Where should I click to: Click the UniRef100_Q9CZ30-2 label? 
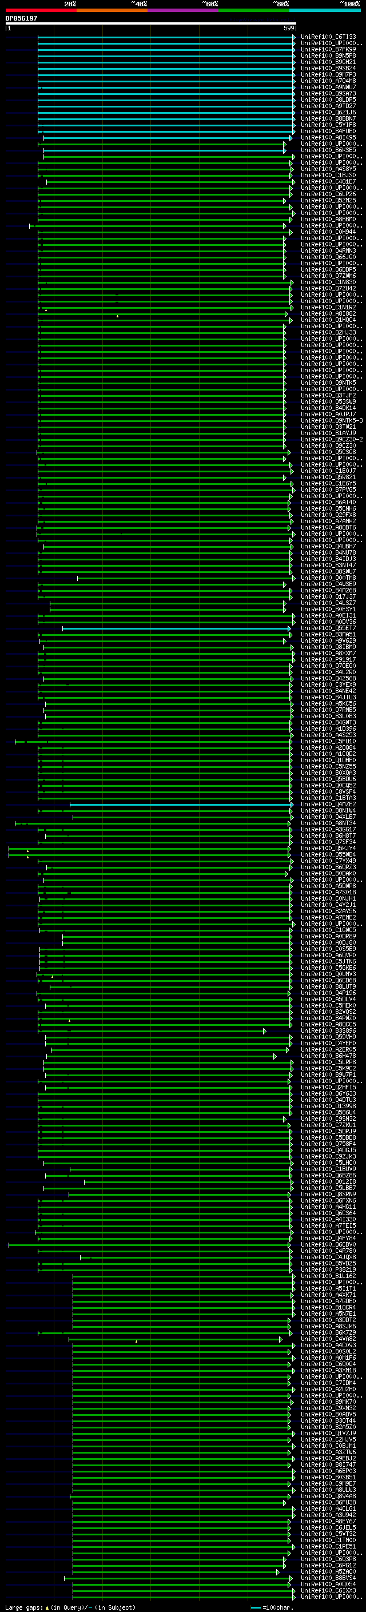point(332,439)
